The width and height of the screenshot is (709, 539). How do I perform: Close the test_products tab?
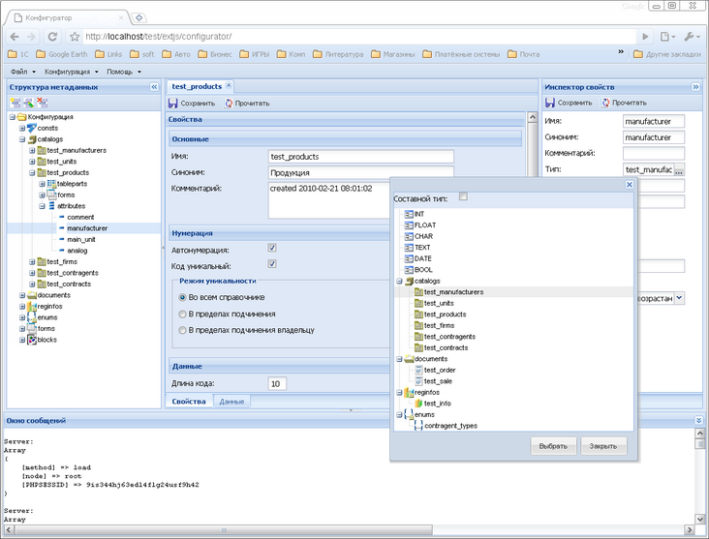coord(229,87)
